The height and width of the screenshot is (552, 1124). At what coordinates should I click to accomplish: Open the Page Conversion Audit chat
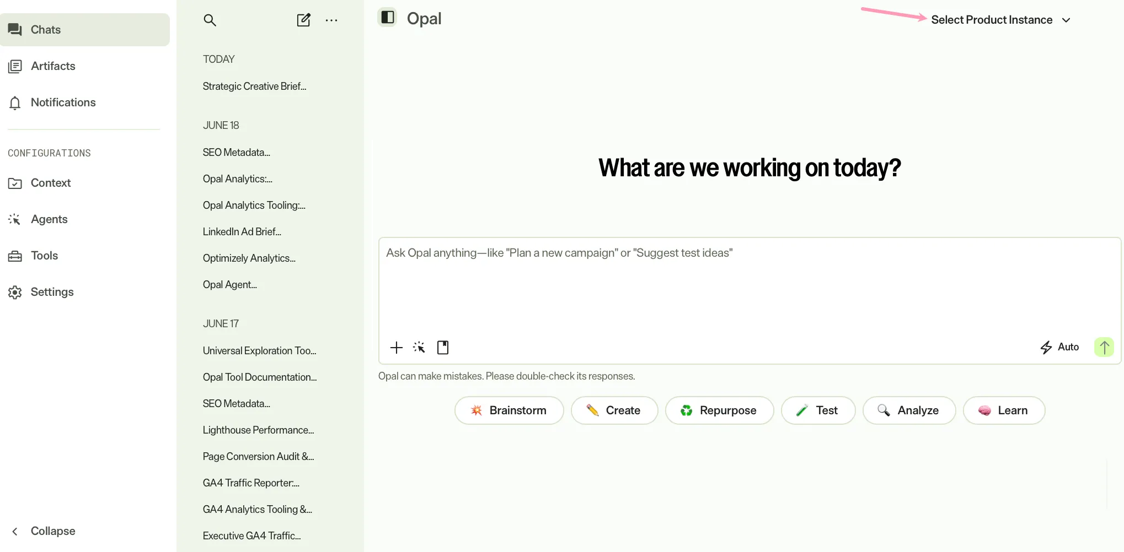[x=259, y=457]
